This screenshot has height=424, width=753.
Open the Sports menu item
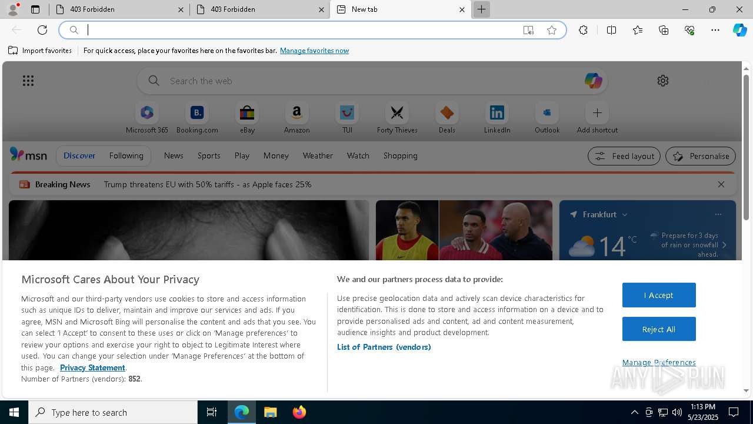(x=209, y=155)
